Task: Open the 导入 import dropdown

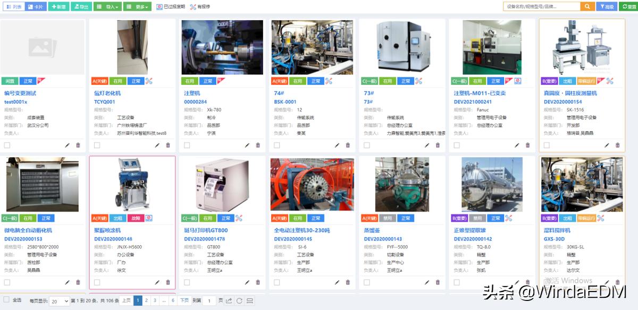Action: (108, 7)
